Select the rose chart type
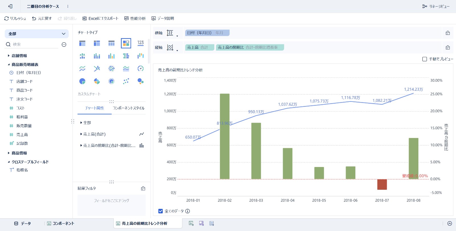 tap(97, 81)
